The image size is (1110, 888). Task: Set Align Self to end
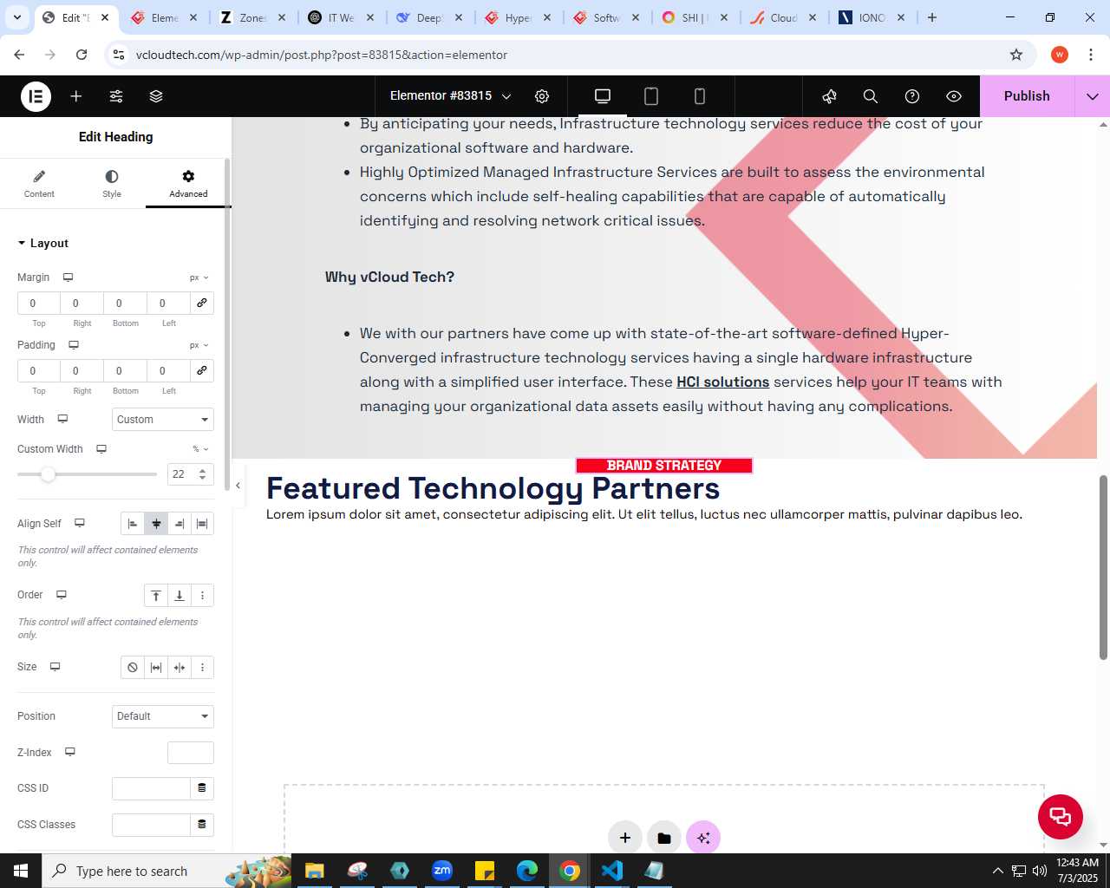[x=180, y=524]
